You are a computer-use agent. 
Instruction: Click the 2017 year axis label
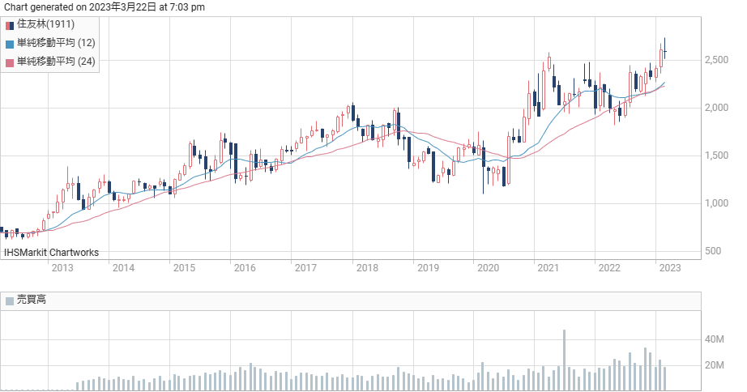pyautogui.click(x=306, y=268)
